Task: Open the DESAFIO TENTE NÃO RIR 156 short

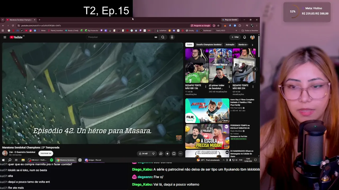Action: click(197, 65)
